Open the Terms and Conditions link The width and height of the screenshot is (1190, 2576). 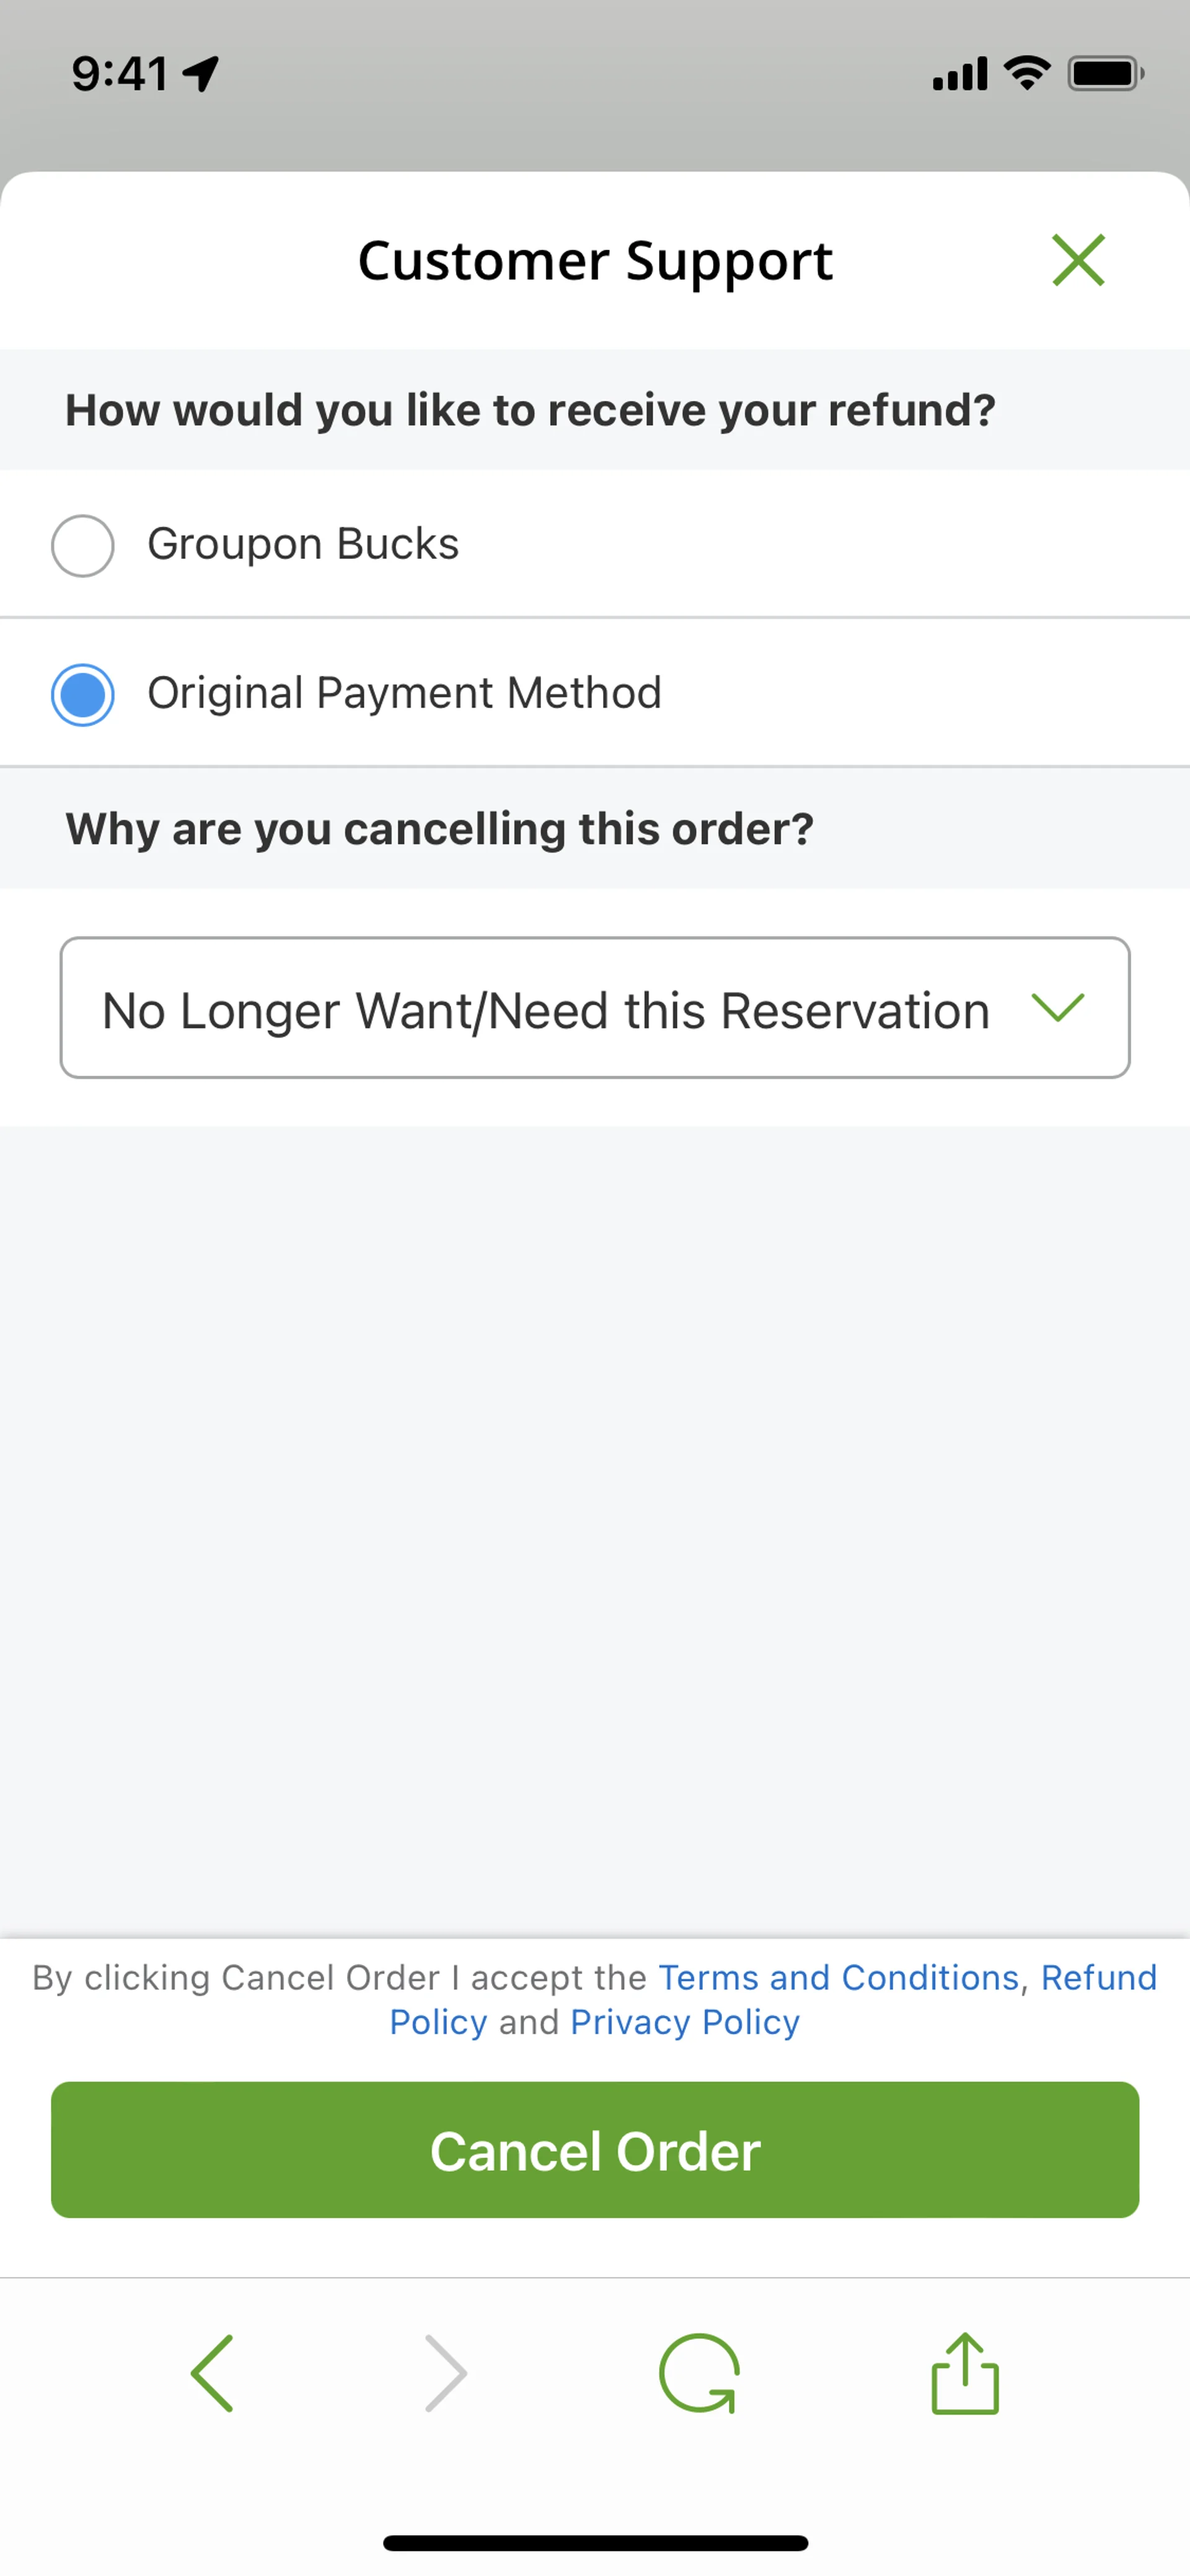pyautogui.click(x=838, y=1977)
